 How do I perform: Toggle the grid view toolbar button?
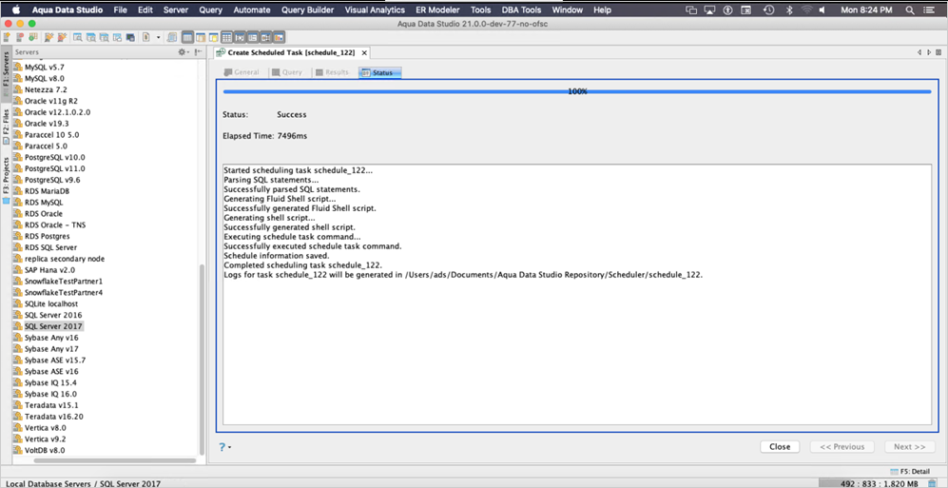pyautogui.click(x=226, y=37)
